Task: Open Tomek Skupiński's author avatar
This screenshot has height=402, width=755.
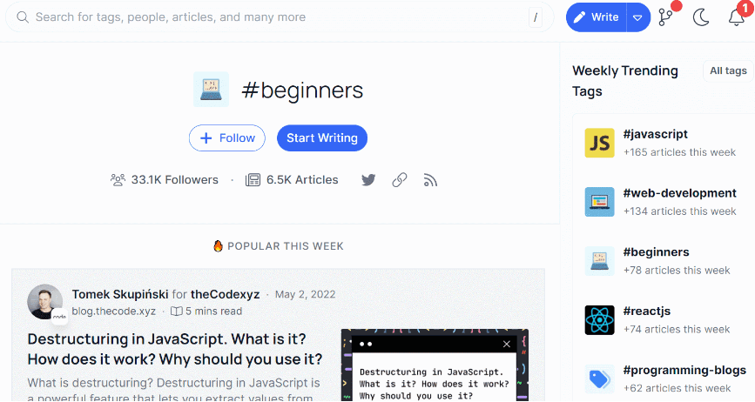Action: [45, 301]
